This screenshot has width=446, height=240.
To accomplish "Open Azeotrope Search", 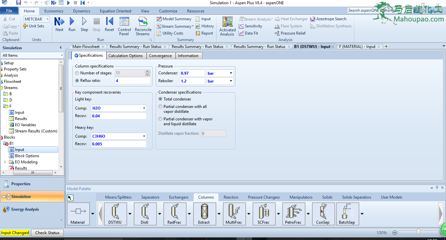I will coord(328,19).
